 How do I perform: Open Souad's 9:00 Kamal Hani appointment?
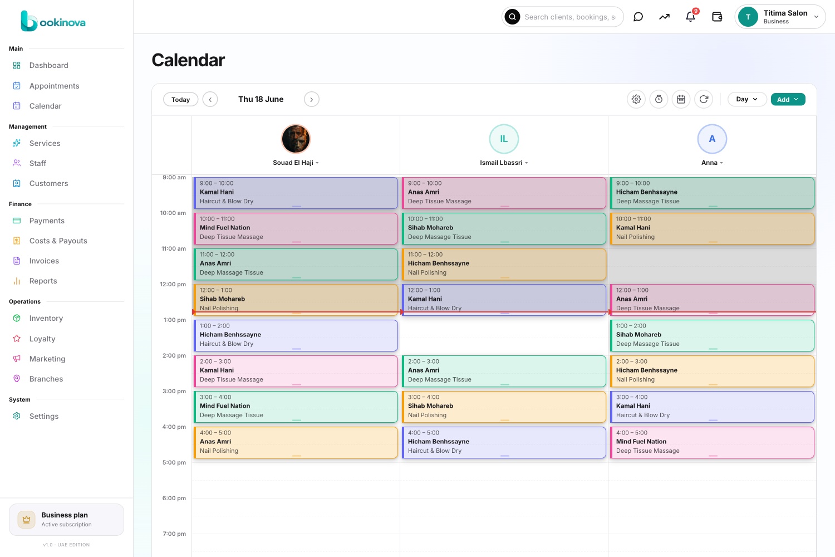296,193
